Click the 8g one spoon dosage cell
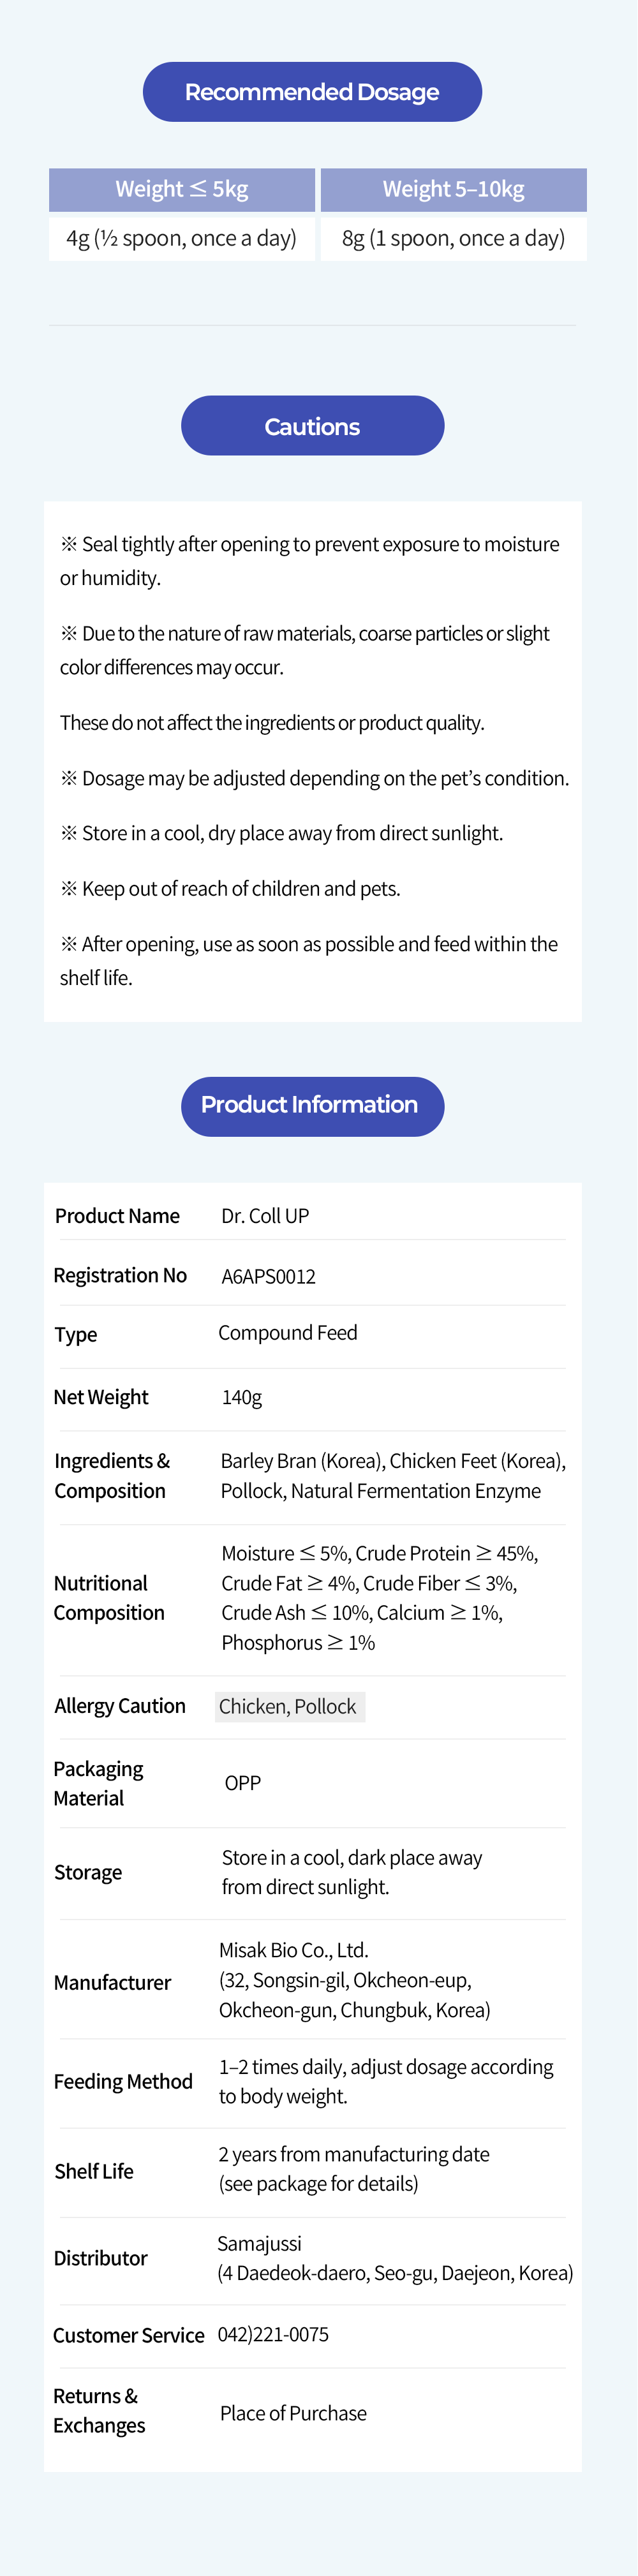 [453, 239]
